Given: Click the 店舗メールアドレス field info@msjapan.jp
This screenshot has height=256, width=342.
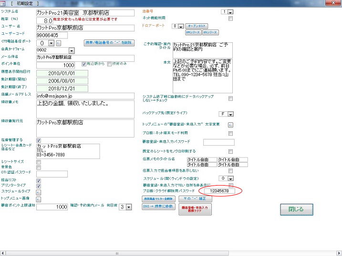Looking at the screenshot, I should (x=85, y=96).
